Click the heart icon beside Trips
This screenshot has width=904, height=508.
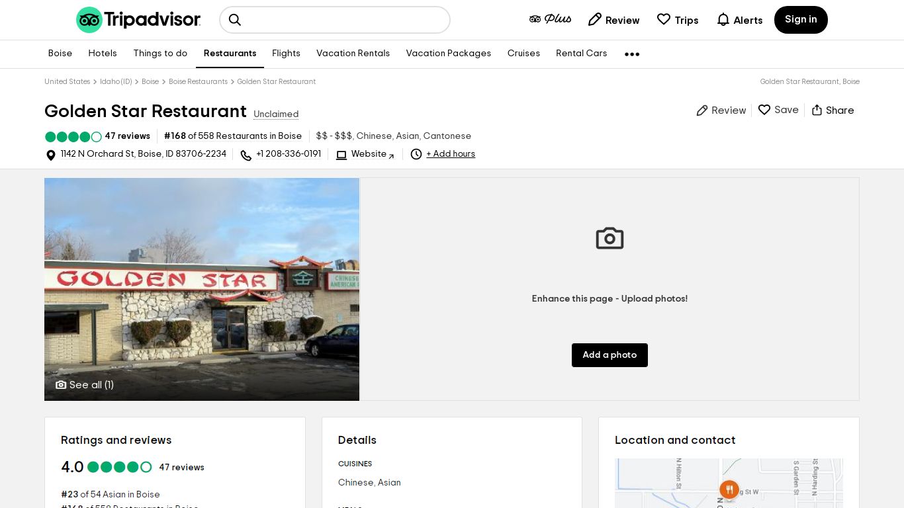pos(664,20)
